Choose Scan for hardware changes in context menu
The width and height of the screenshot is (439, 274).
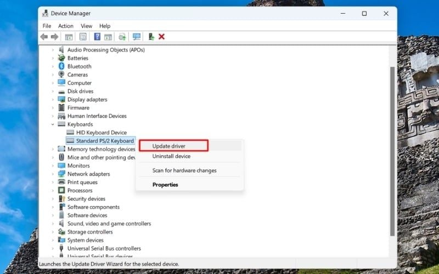click(190, 170)
